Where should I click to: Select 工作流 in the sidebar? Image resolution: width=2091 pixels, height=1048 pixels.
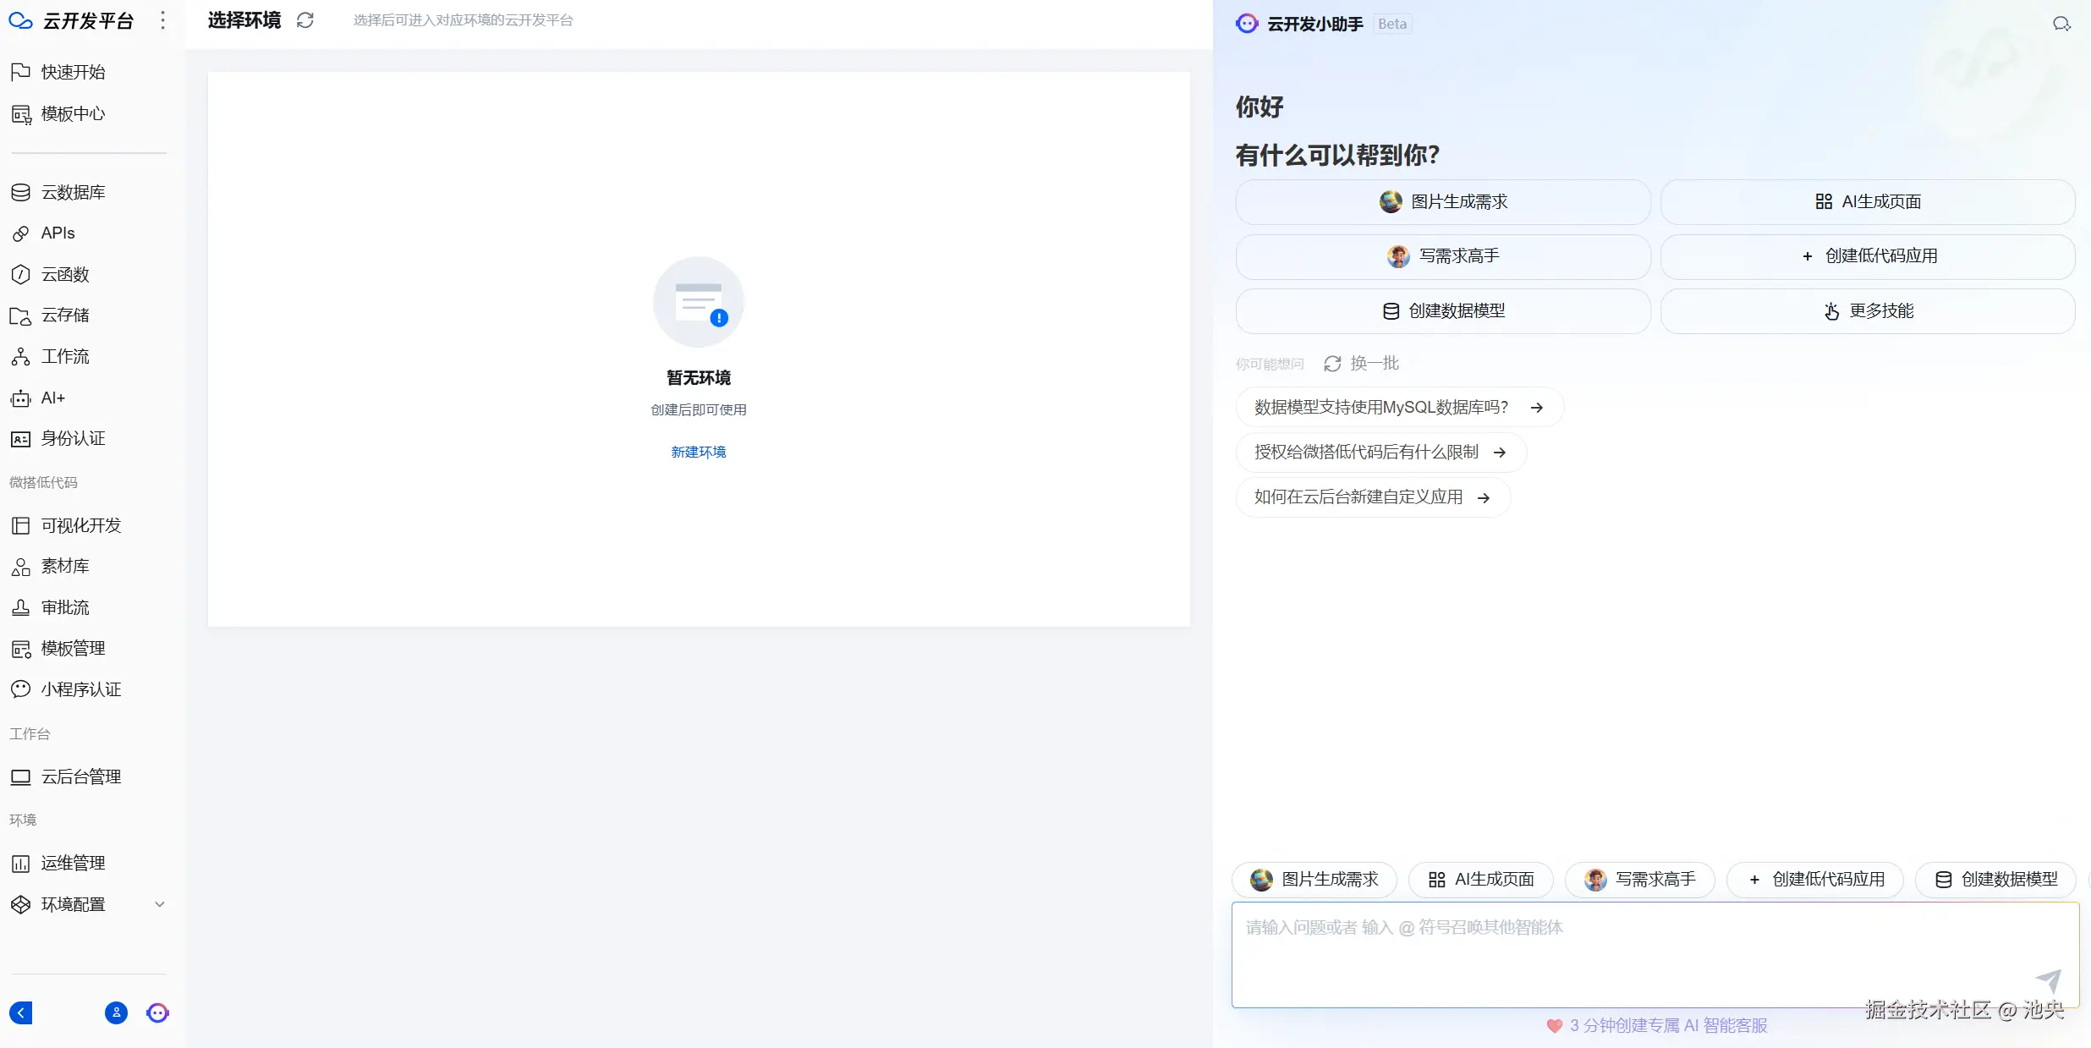66,356
